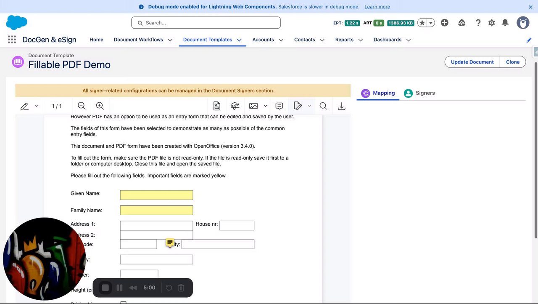Screen dimensions: 538x304
Task: Click the Address 1 field
Action: 156,226
